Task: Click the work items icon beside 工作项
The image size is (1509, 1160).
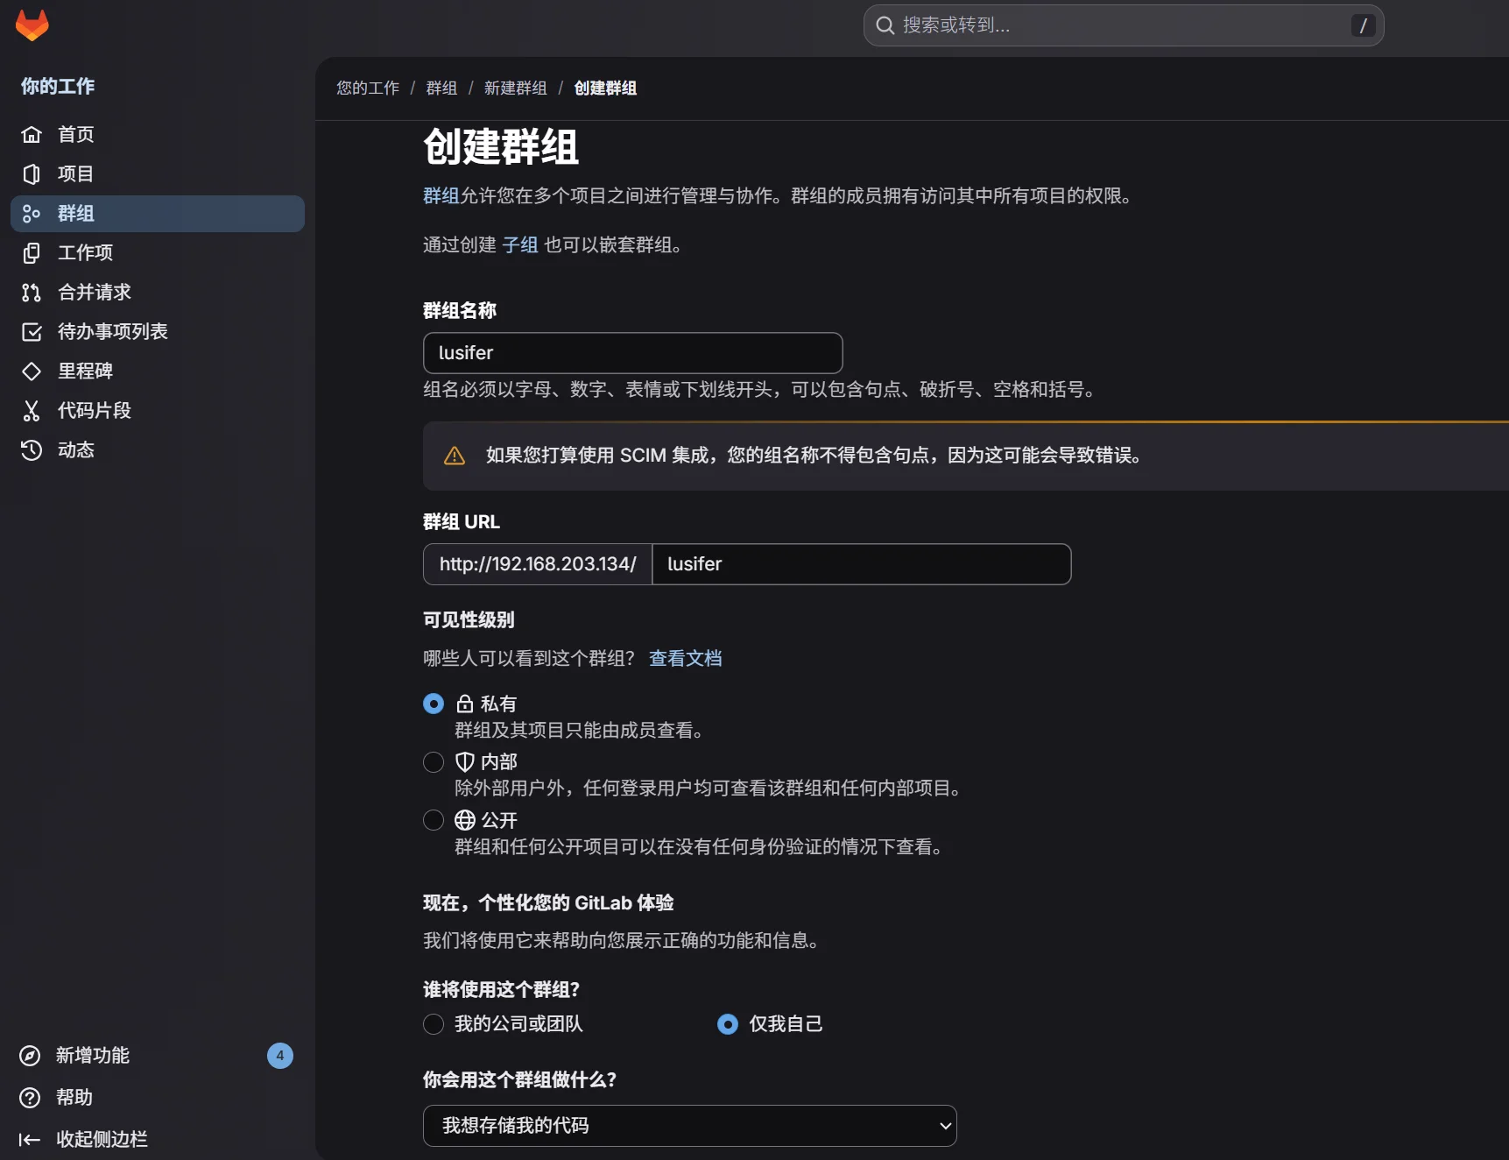Action: (x=32, y=252)
